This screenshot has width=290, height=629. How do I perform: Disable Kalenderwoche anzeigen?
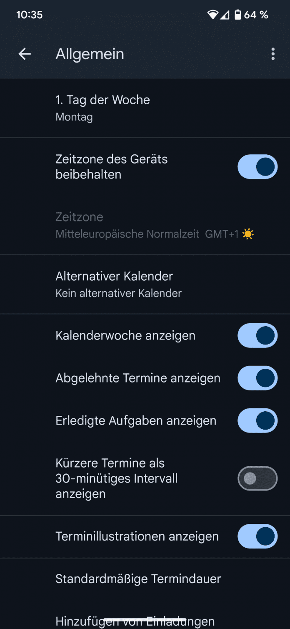(257, 335)
